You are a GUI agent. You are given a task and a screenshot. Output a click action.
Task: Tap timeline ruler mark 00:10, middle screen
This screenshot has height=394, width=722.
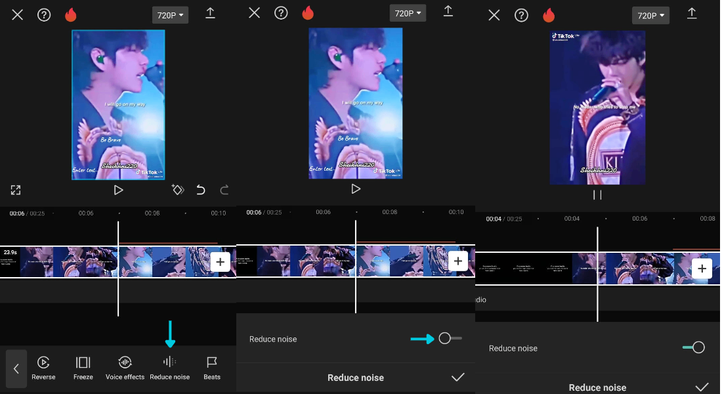(456, 212)
